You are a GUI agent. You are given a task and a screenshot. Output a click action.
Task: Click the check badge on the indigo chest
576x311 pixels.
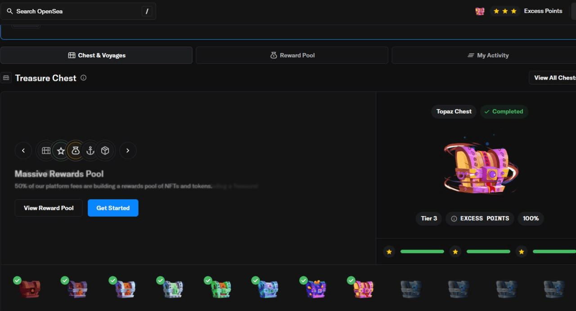(303, 280)
